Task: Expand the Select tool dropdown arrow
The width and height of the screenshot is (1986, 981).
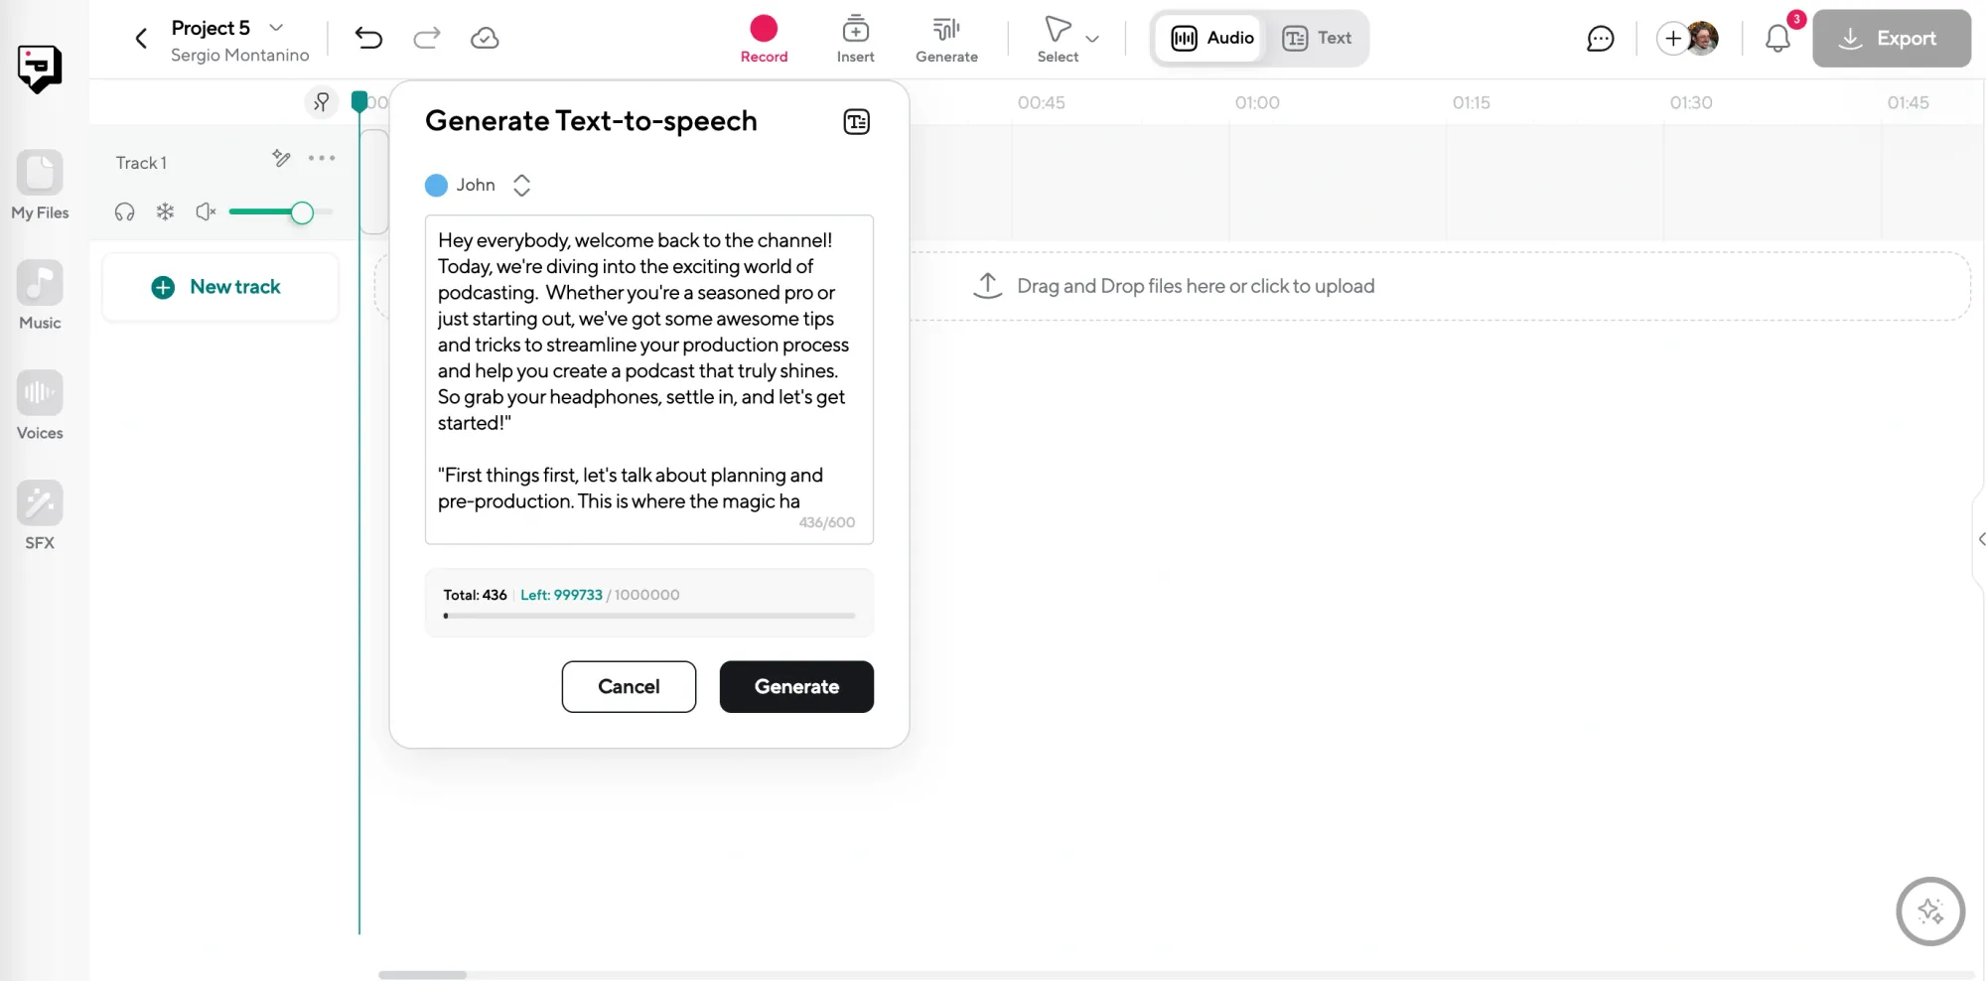Action: (x=1092, y=39)
